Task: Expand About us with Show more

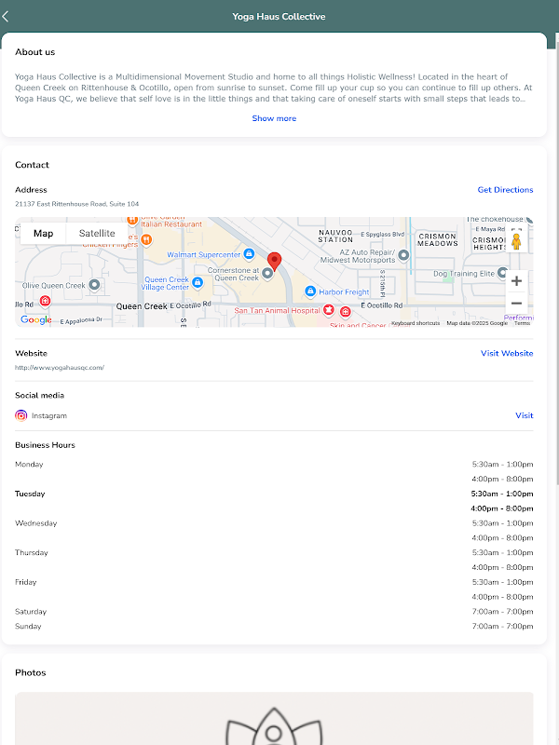Action: point(274,118)
